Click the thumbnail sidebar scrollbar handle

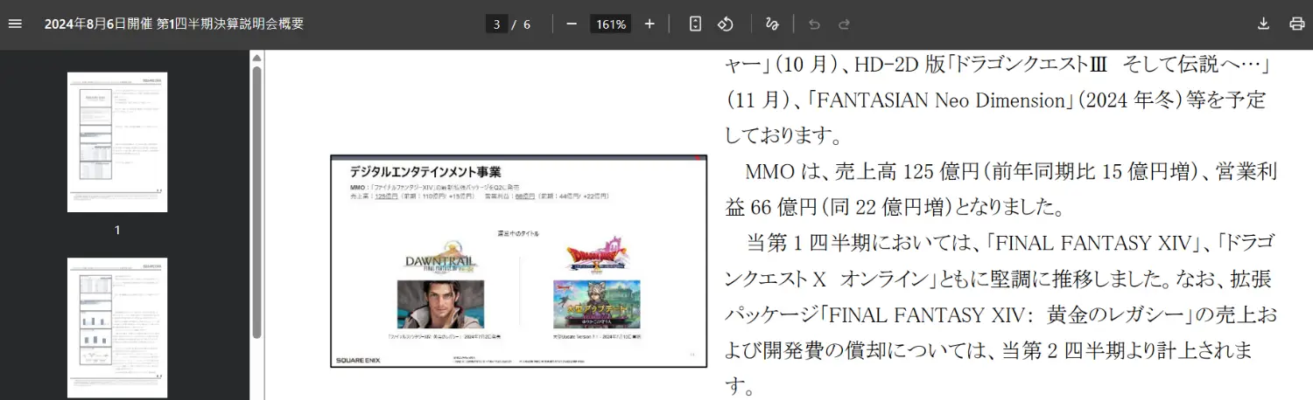pyautogui.click(x=256, y=201)
